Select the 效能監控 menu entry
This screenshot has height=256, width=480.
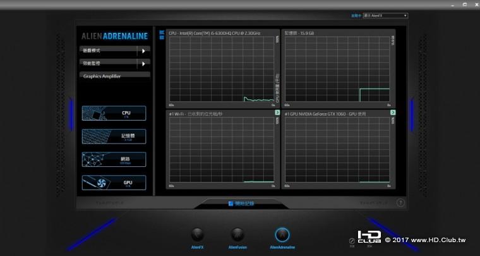point(108,64)
